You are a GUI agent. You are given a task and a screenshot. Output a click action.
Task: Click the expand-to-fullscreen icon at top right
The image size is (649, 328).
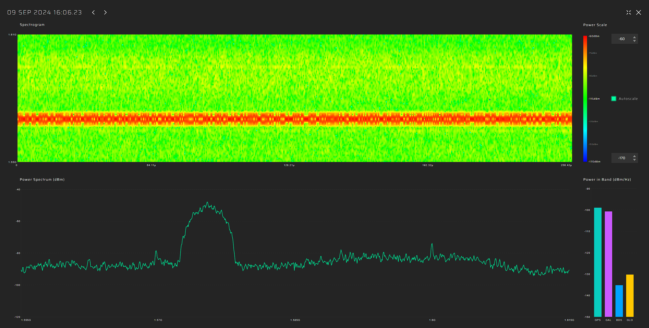click(629, 12)
